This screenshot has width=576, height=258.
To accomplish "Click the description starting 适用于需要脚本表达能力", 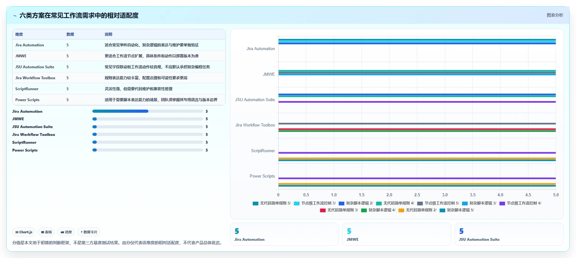I will click(161, 100).
